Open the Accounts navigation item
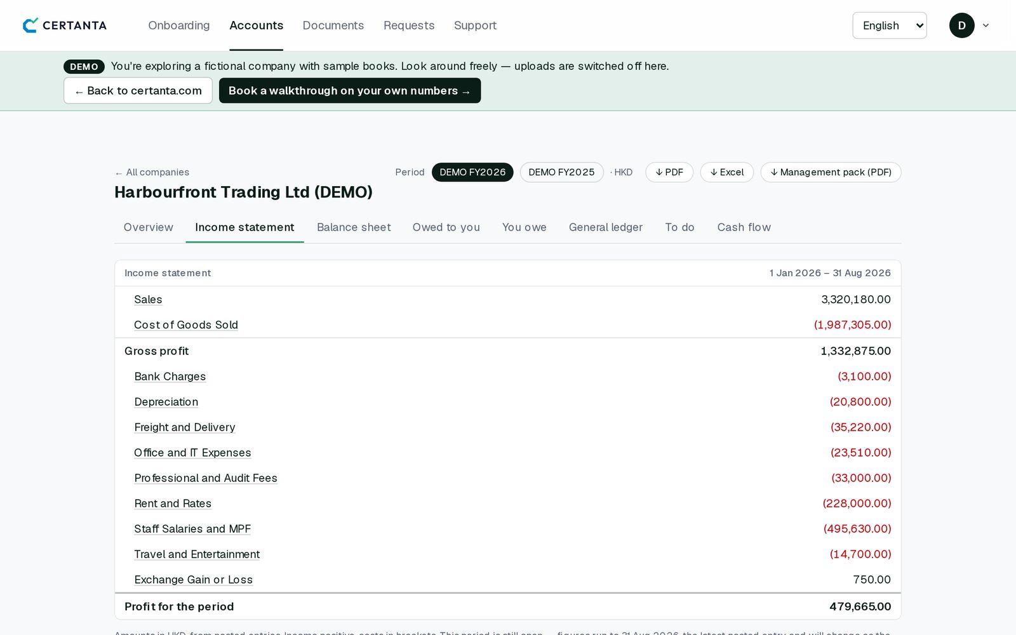Screen dimensions: 1016x635 coord(257,25)
